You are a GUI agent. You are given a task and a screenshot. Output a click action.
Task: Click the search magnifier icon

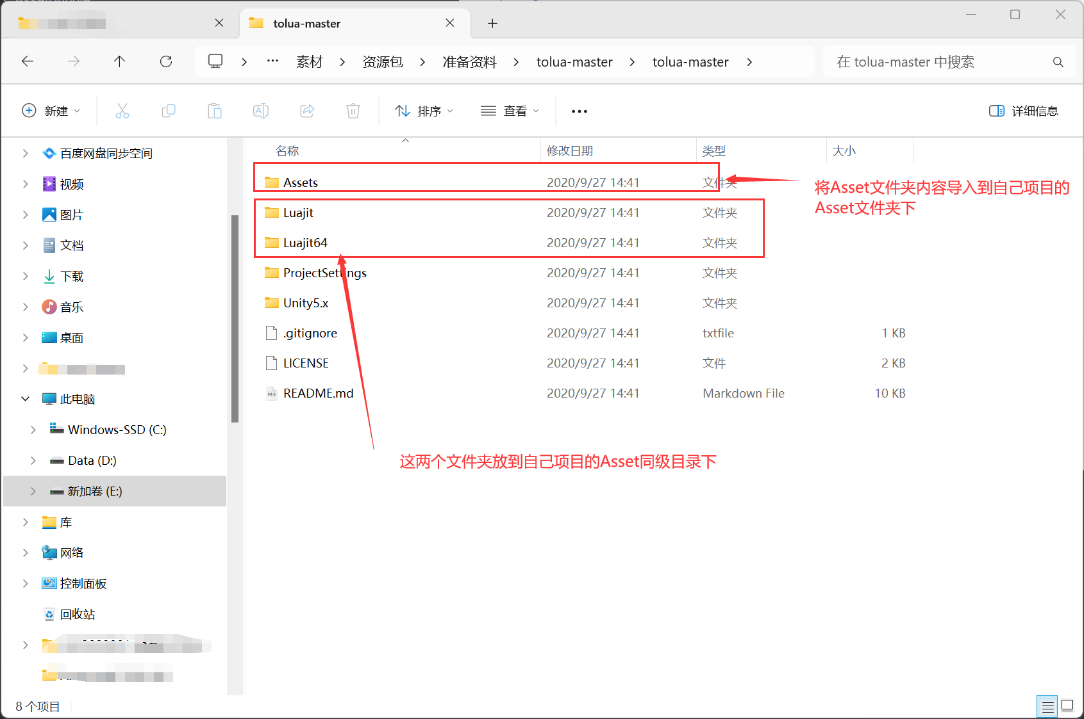point(1058,62)
